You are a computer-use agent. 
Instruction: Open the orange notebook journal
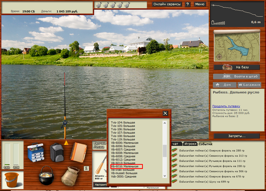tap(78, 152)
